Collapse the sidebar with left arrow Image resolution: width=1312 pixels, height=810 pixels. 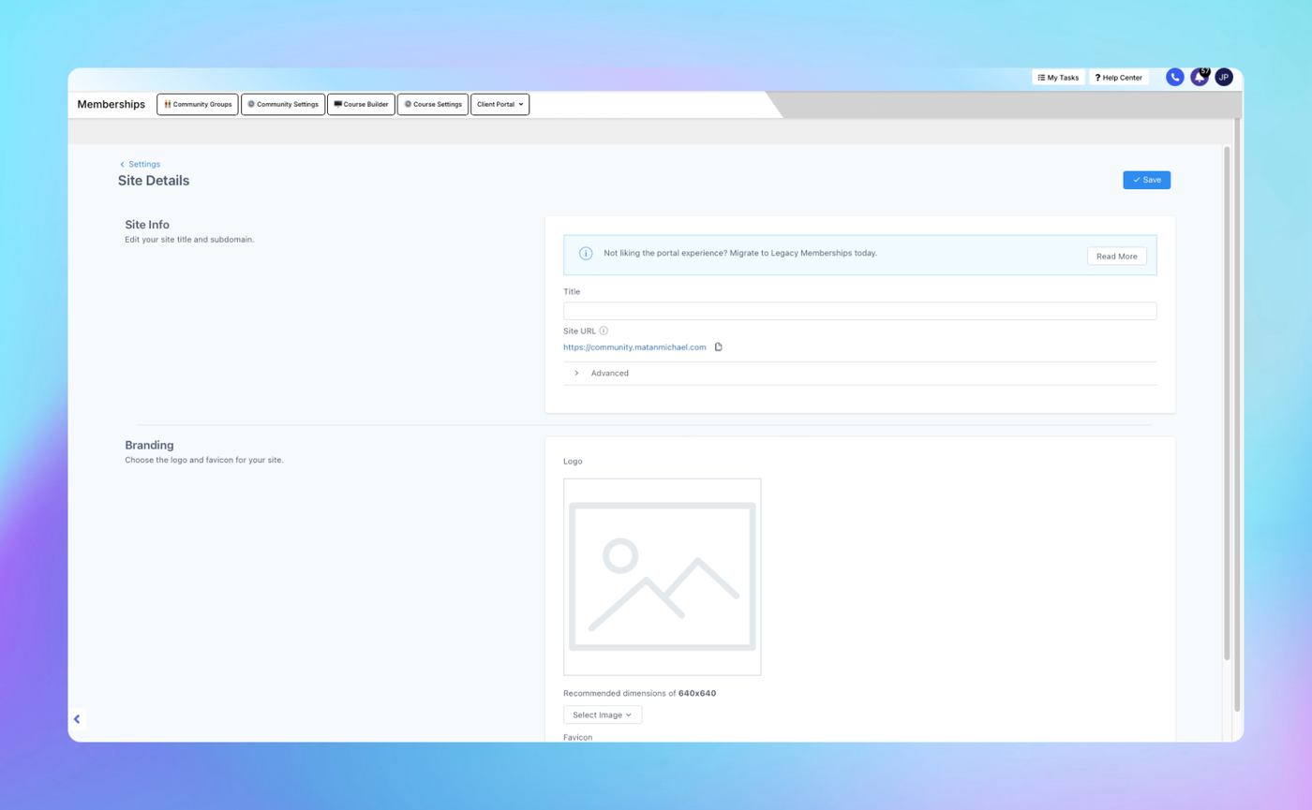[x=77, y=719]
